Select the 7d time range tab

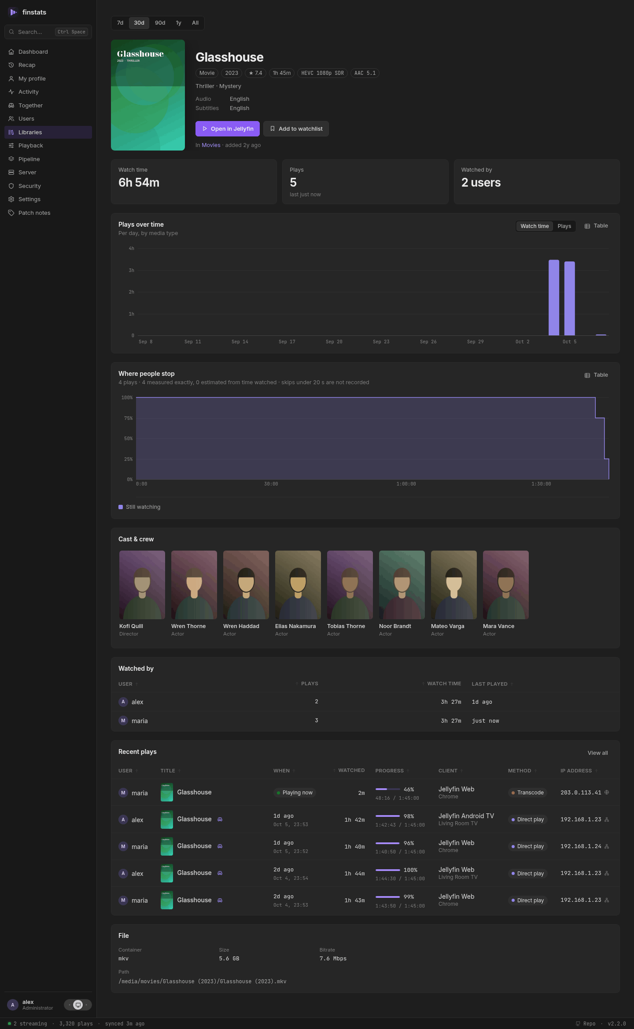120,23
